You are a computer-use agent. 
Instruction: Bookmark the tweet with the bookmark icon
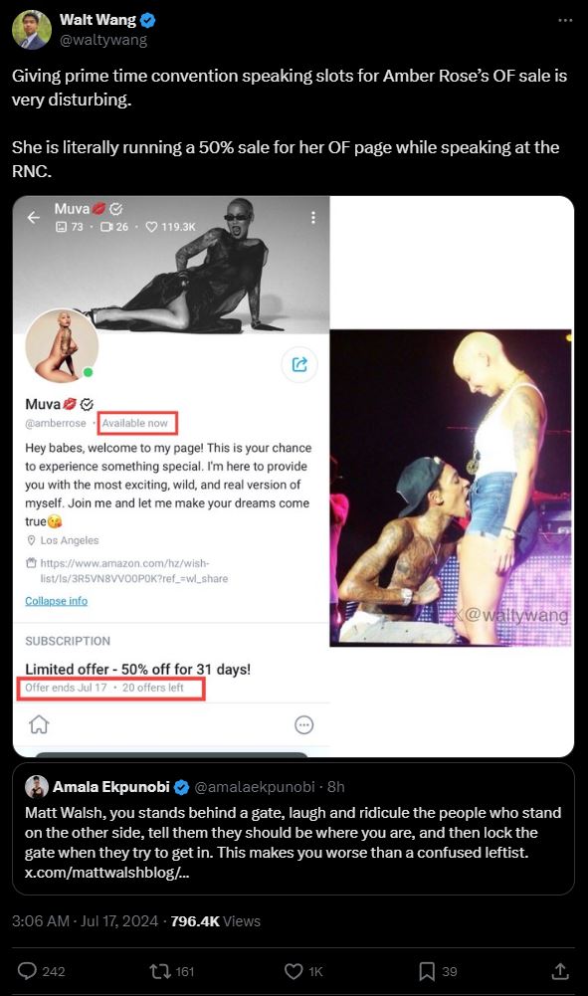[x=427, y=970]
